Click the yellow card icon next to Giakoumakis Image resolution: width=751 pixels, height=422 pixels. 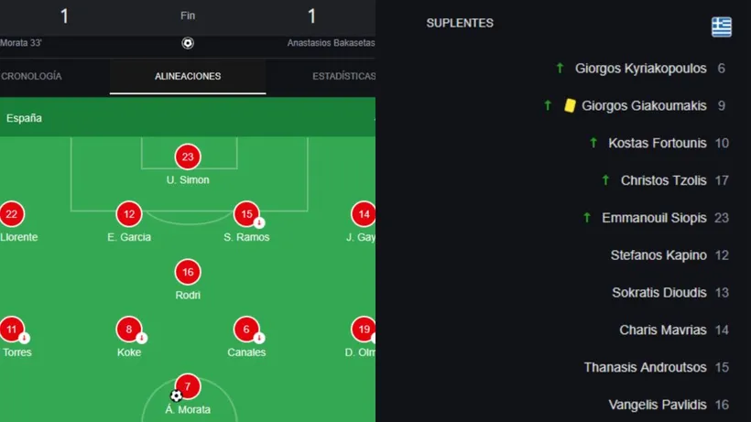[570, 105]
